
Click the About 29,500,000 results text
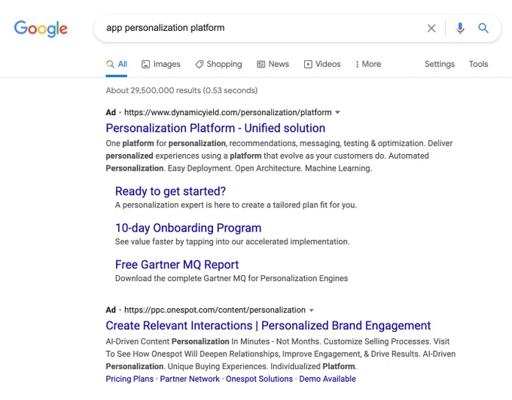[x=181, y=91]
